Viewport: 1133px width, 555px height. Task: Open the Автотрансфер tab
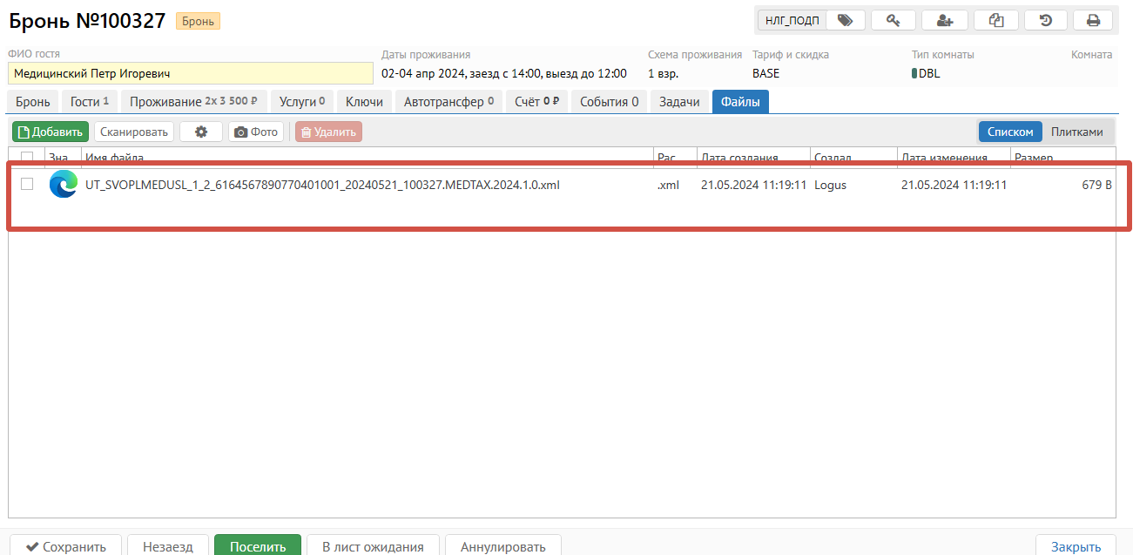click(x=448, y=102)
